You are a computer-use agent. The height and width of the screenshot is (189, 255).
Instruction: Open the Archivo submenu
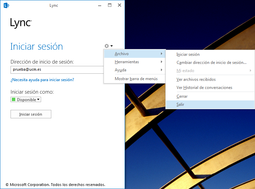coord(135,54)
